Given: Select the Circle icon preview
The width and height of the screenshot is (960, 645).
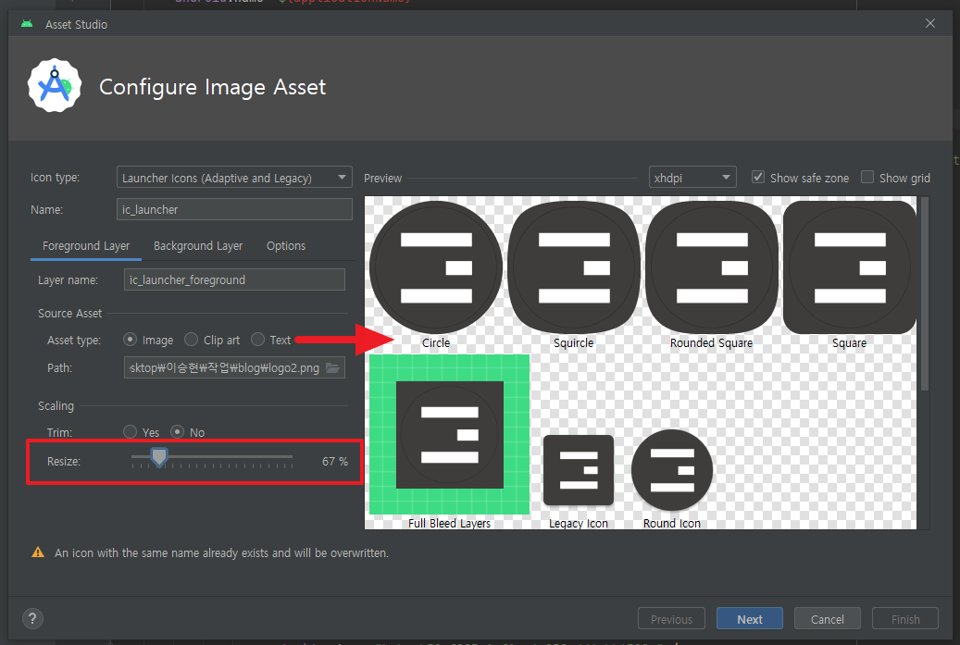Looking at the screenshot, I should 436,267.
